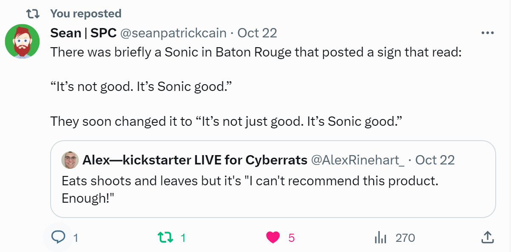Toggle the pink heart like icon
Screen dimensions: 511x252
tap(273, 238)
